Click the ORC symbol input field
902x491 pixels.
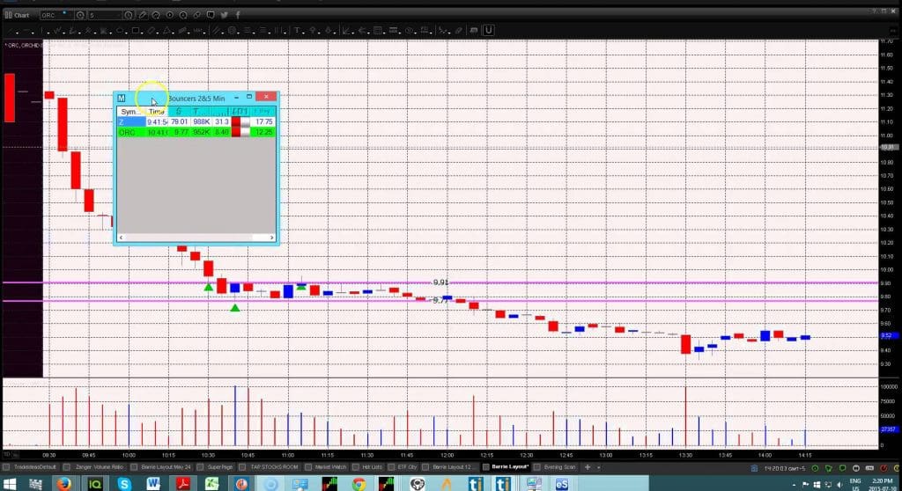55,16
